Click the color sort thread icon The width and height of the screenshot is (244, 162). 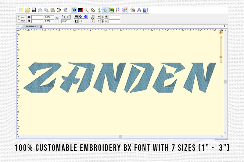pyautogui.click(x=59, y=10)
